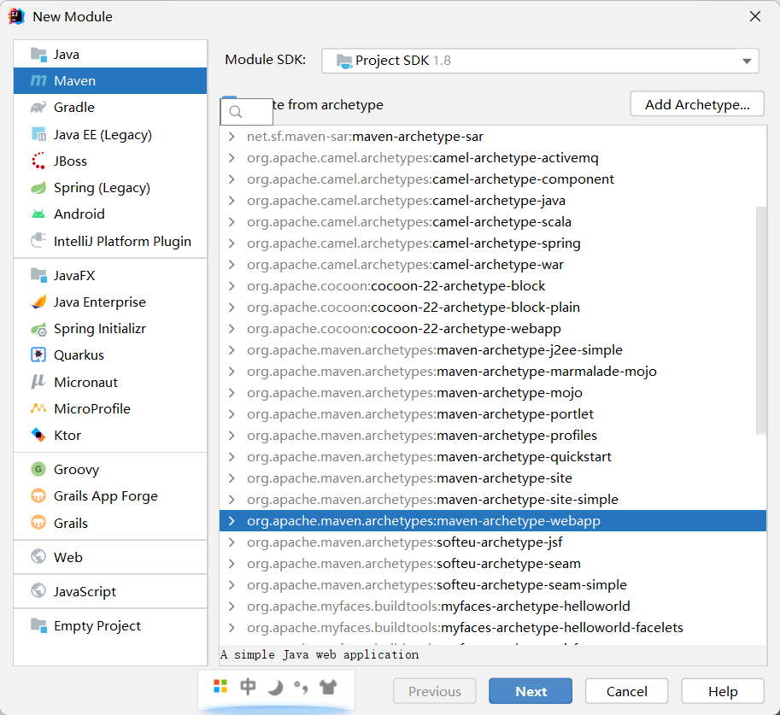780x715 pixels.
Task: Select maven-archetype-j2ee-simple row
Action: click(492, 350)
